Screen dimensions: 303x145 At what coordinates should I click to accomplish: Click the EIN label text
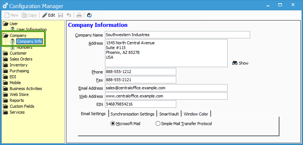99,104
